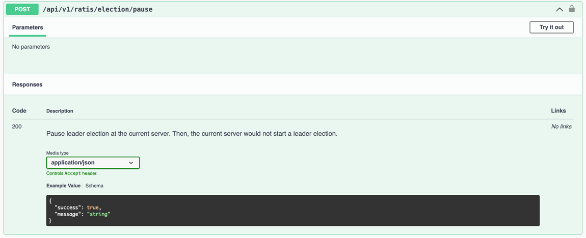This screenshot has width=586, height=238.
Task: Click the 200 response code
Action: [17, 127]
